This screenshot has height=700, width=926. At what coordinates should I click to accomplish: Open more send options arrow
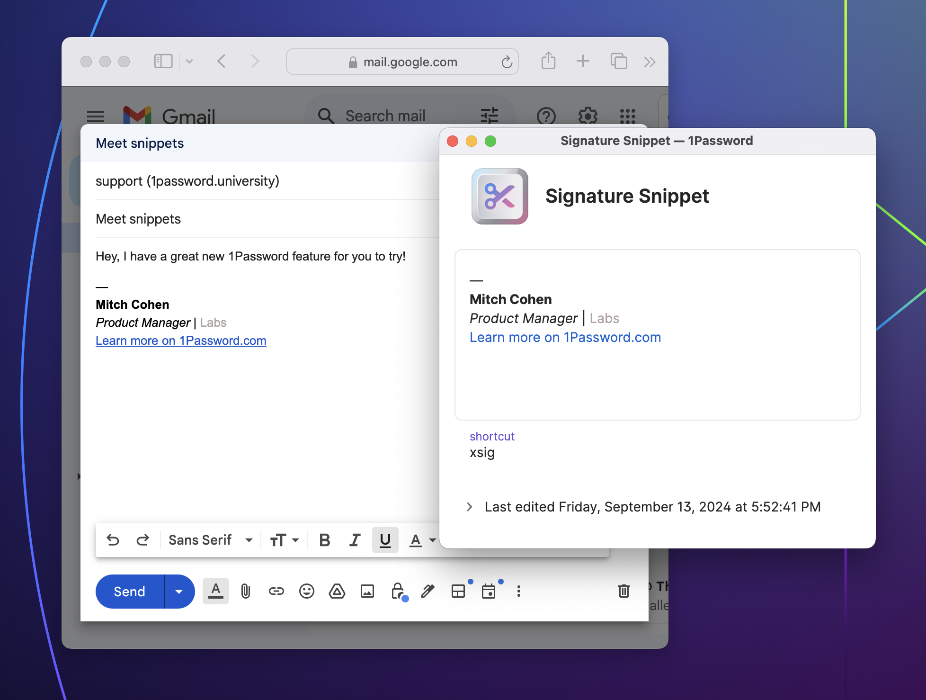tap(179, 592)
